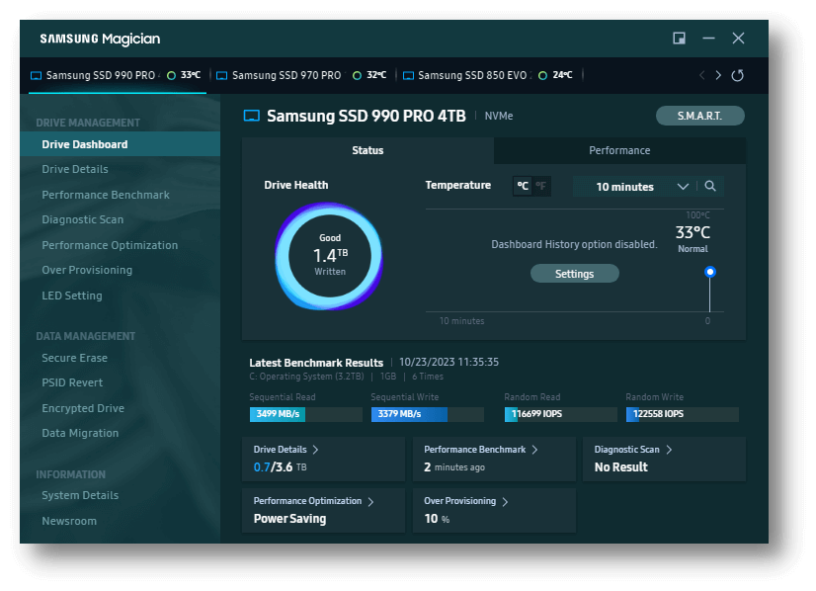Switch temperature unit to Celsius

(523, 186)
